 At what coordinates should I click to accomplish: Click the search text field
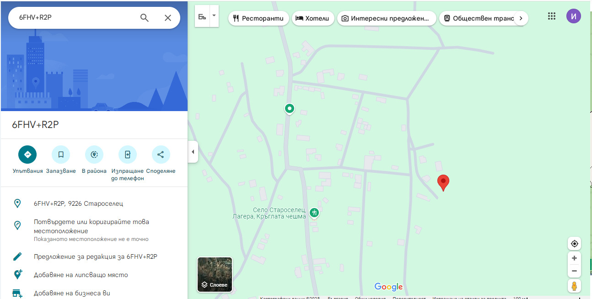click(x=73, y=18)
